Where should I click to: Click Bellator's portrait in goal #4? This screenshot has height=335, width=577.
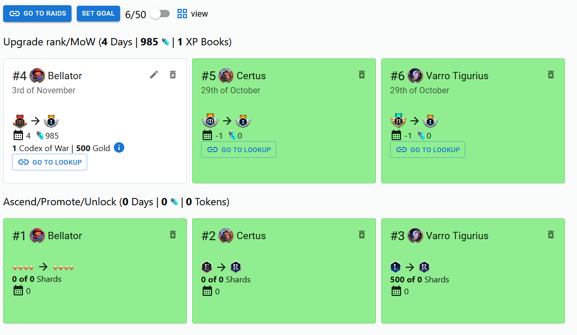(38, 76)
